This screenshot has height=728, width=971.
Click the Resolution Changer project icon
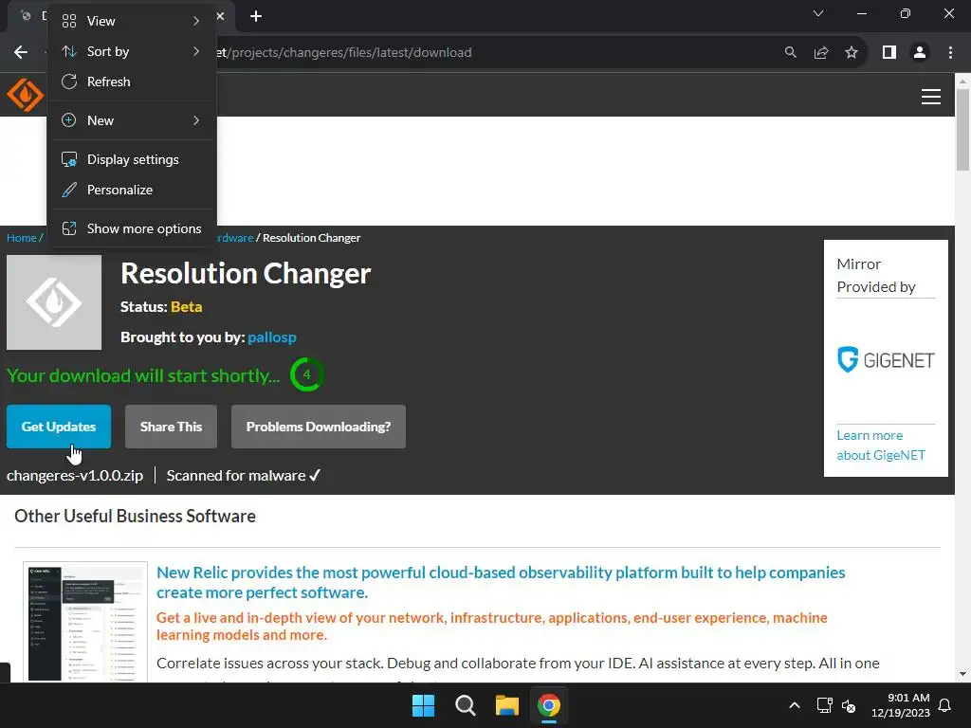point(54,302)
